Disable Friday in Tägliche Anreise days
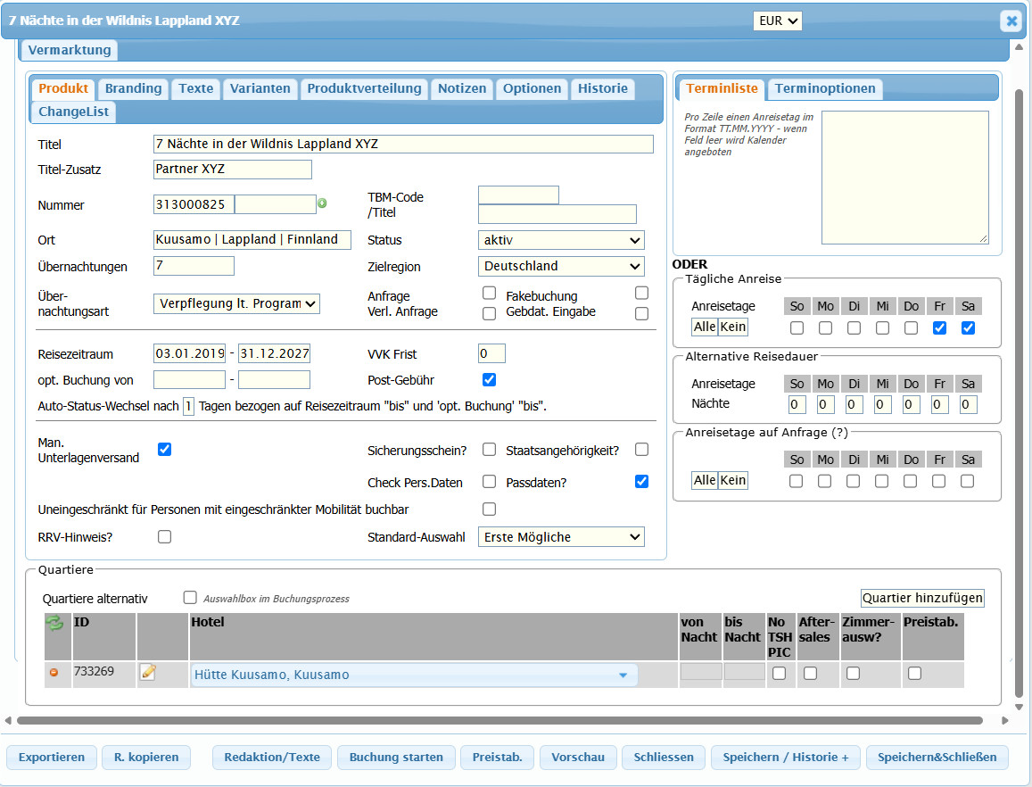 [x=939, y=327]
